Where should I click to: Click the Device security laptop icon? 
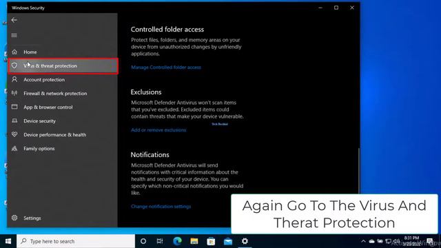14,121
